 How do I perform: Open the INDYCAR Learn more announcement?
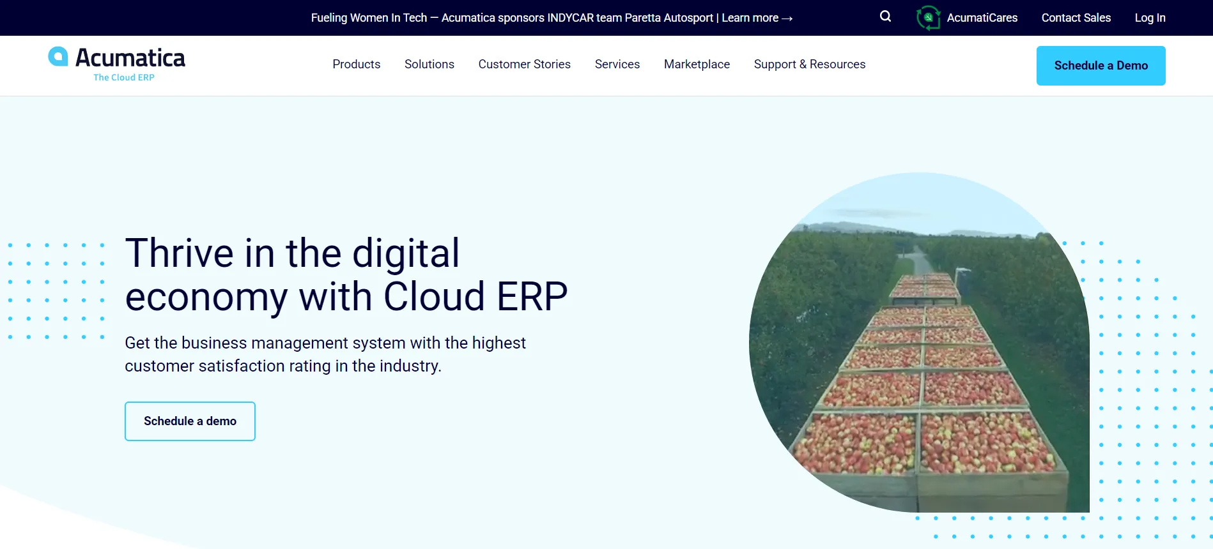[x=552, y=18]
